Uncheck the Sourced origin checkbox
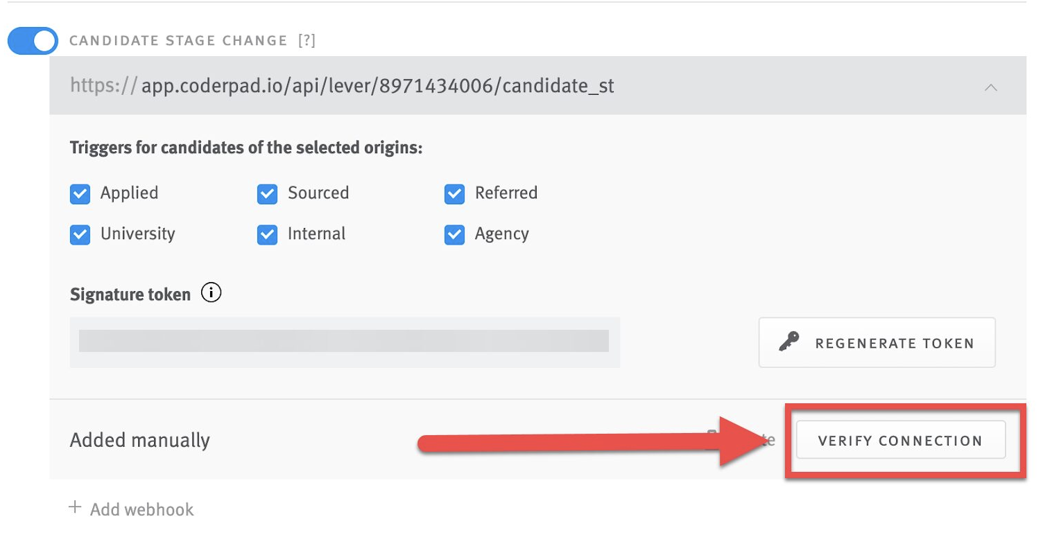Screen dimensions: 1043x546 click(x=267, y=193)
